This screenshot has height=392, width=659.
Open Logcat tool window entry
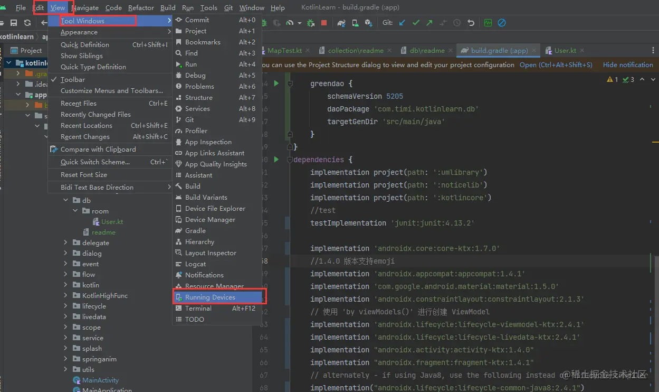tap(217, 264)
